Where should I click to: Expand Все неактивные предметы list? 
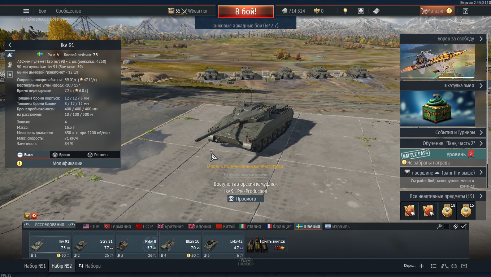coord(443,196)
